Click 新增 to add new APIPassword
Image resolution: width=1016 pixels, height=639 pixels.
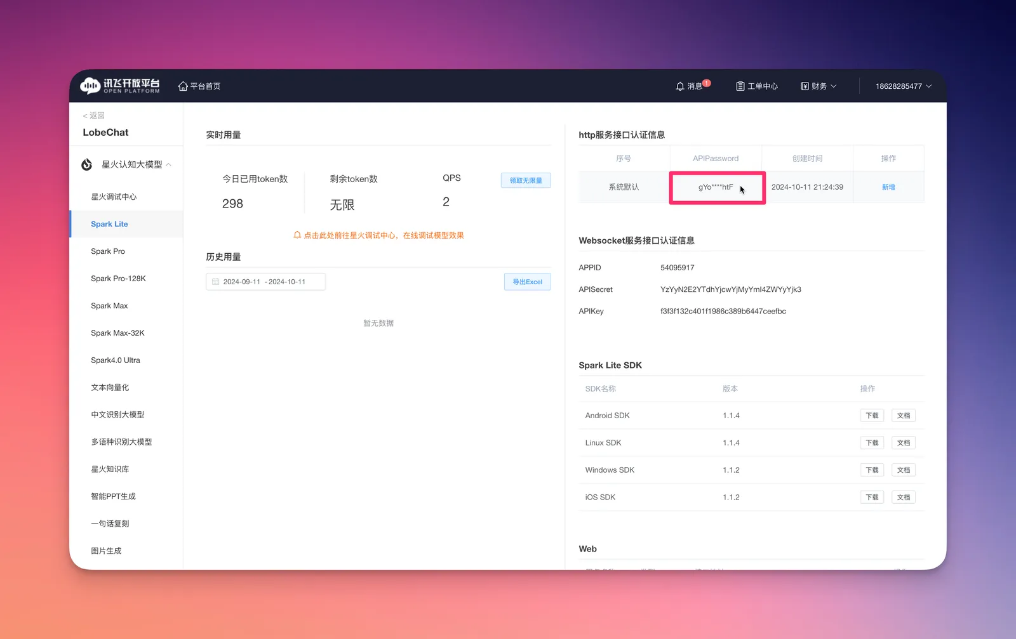point(888,187)
